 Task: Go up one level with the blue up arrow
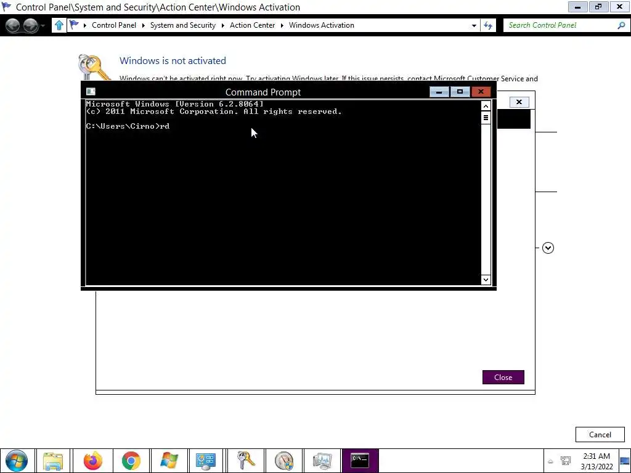[59, 25]
